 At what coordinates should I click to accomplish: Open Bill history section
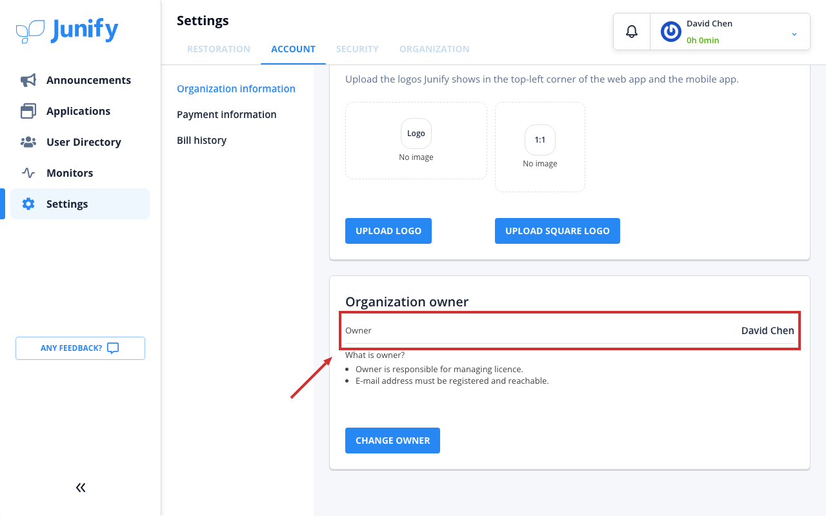[201, 141]
